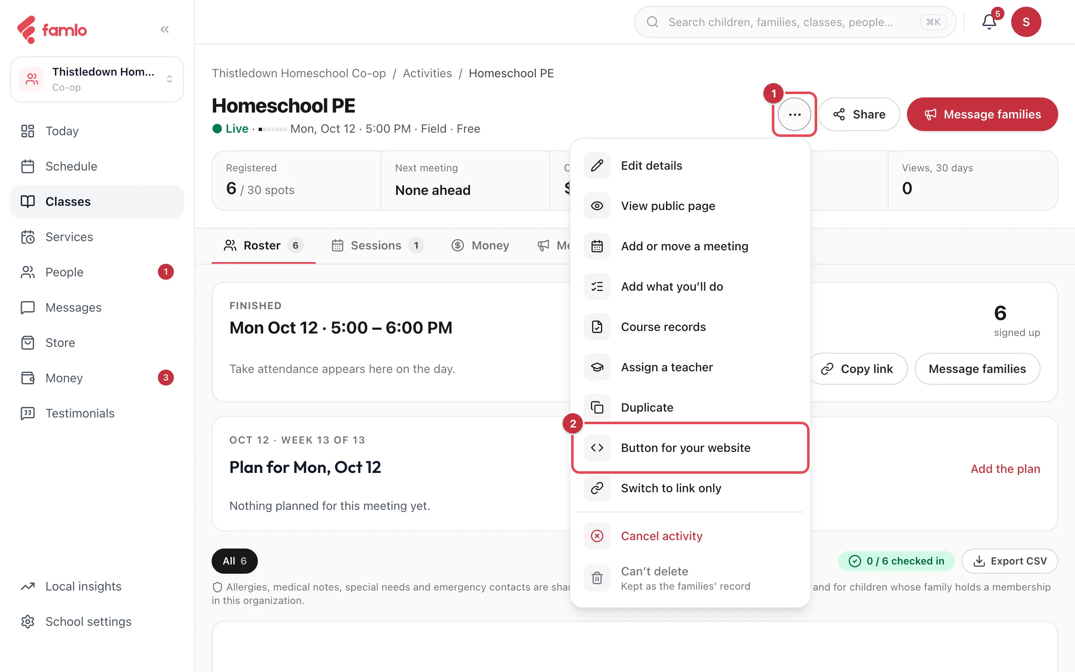Open Money in the sidebar
1075x672 pixels.
(97, 378)
